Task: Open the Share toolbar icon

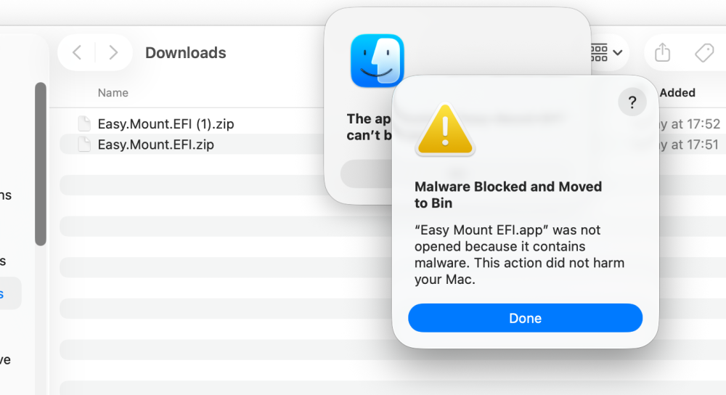Action: click(x=662, y=52)
